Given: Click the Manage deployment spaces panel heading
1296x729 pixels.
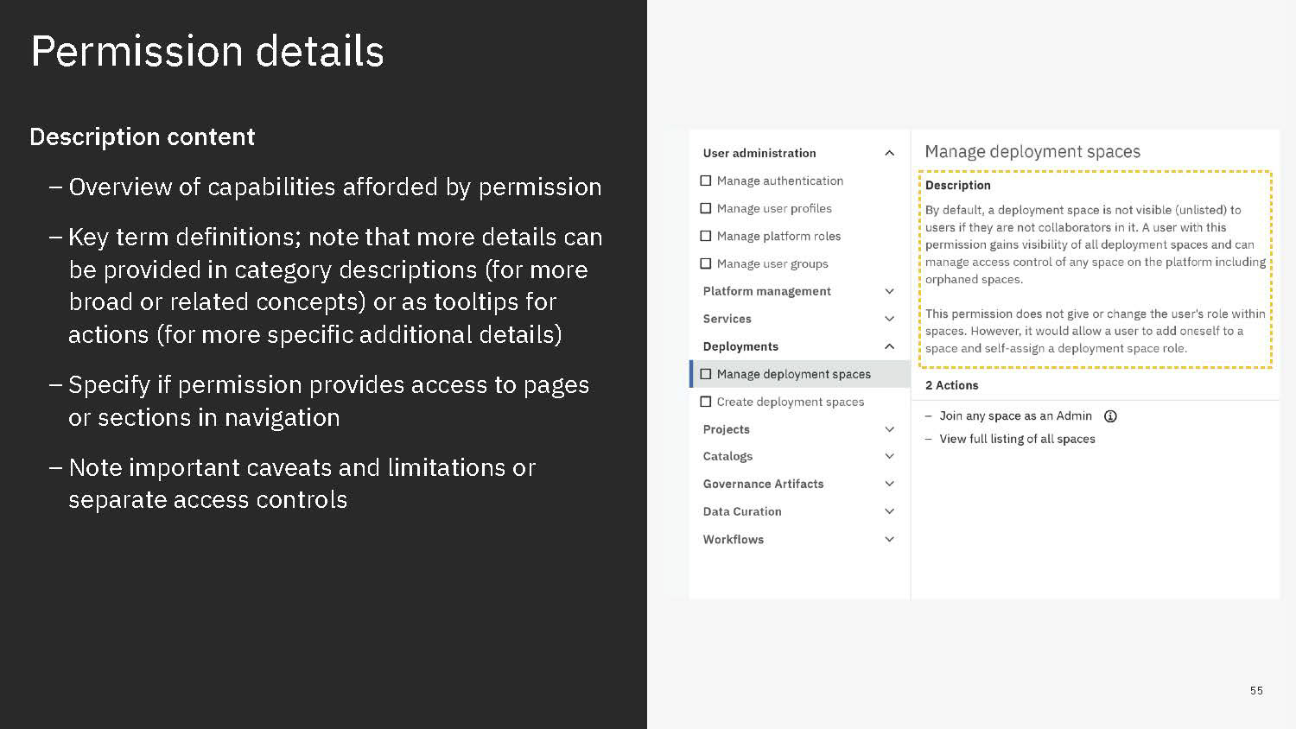Looking at the screenshot, I should 1032,152.
